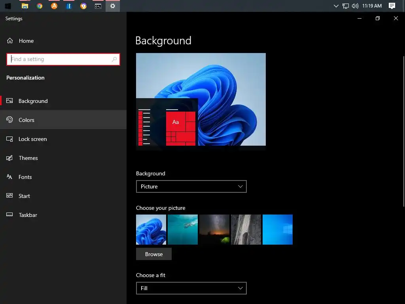Open the Taskbar personalization page
Image resolution: width=405 pixels, height=304 pixels.
[63, 215]
